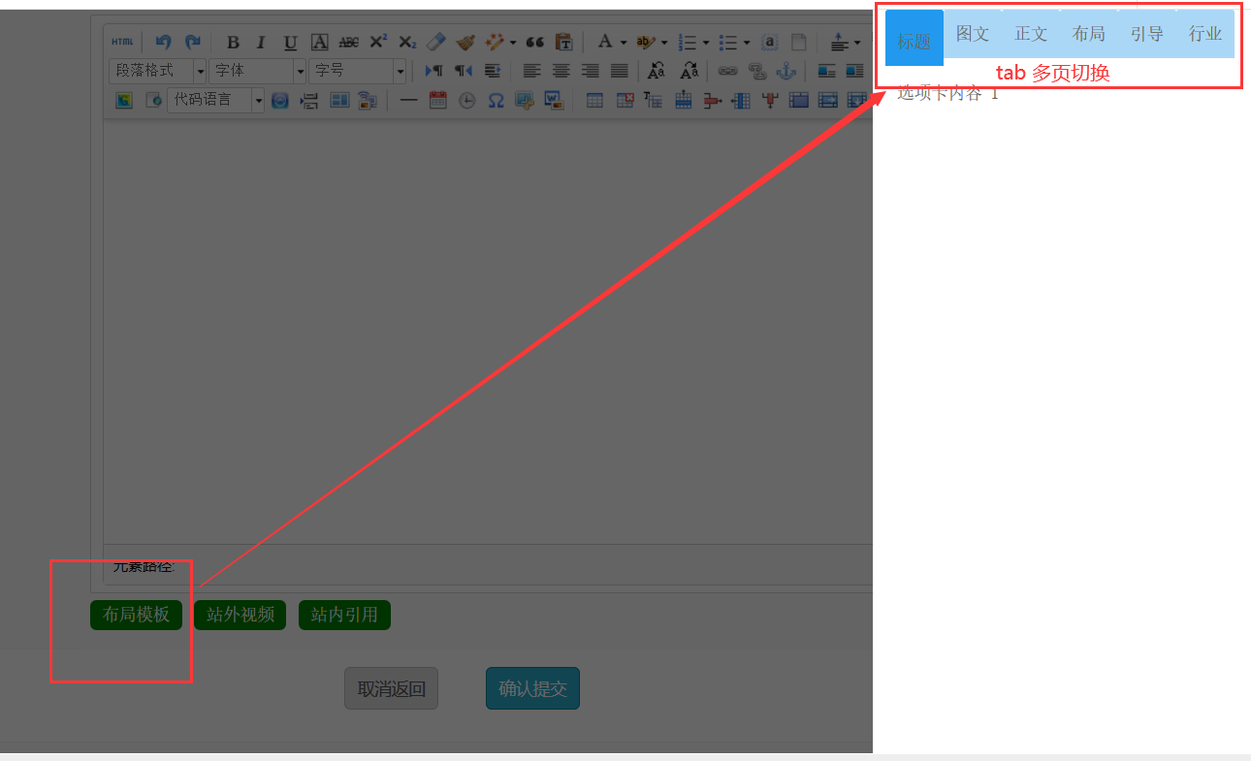Viewport: 1251px width, 761px height.
Task: Click the 站外视频 button
Action: (240, 615)
